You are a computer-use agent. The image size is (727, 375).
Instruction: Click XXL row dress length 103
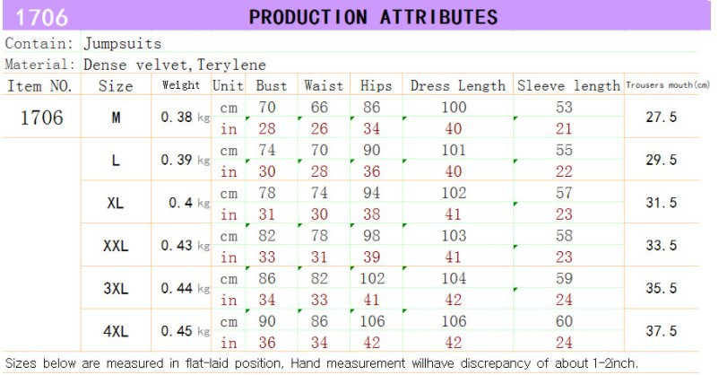pyautogui.click(x=454, y=235)
